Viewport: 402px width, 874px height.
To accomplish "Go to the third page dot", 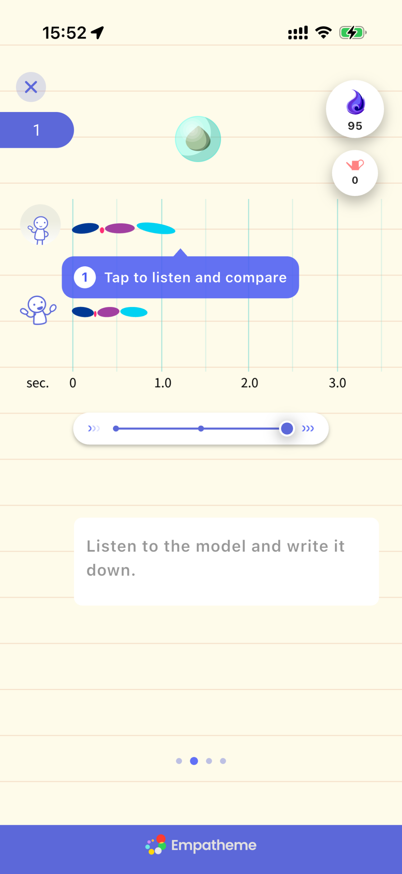I will [209, 761].
